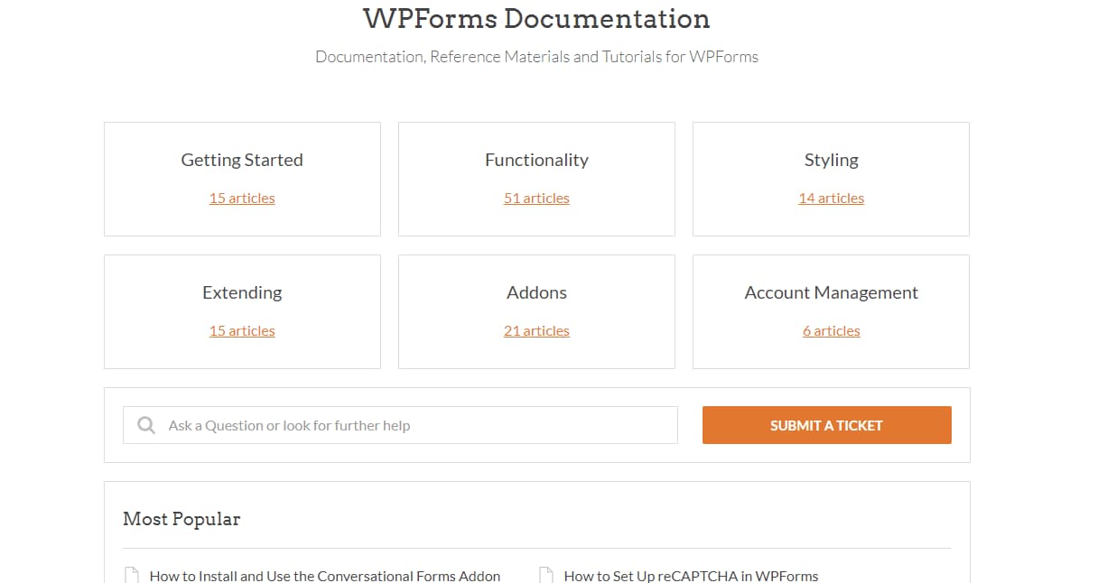Open the Conversational Forms Addon article
This screenshot has width=1098, height=583.
324,575
